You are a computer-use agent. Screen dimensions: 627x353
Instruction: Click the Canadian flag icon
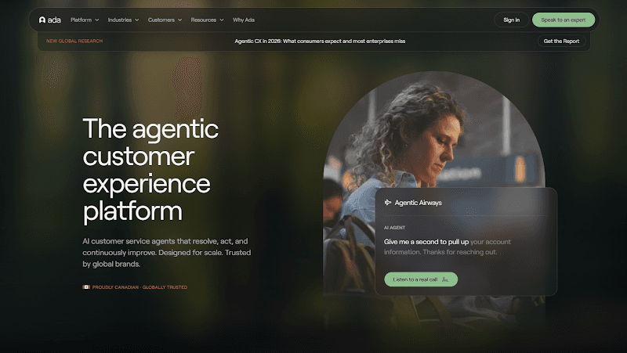coord(86,287)
